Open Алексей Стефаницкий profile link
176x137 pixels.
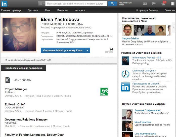pyautogui.click(x=147, y=110)
